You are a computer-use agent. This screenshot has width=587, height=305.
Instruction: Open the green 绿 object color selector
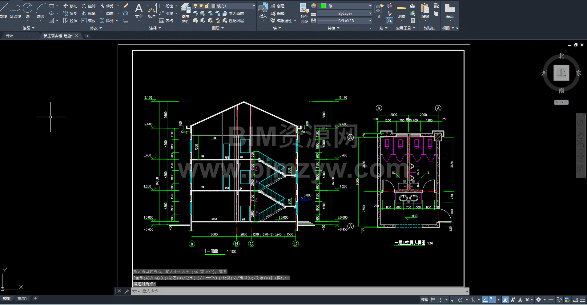click(345, 6)
